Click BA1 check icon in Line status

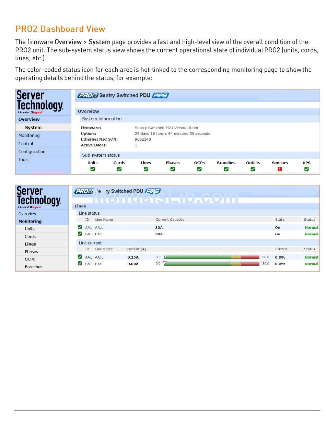pyautogui.click(x=80, y=234)
